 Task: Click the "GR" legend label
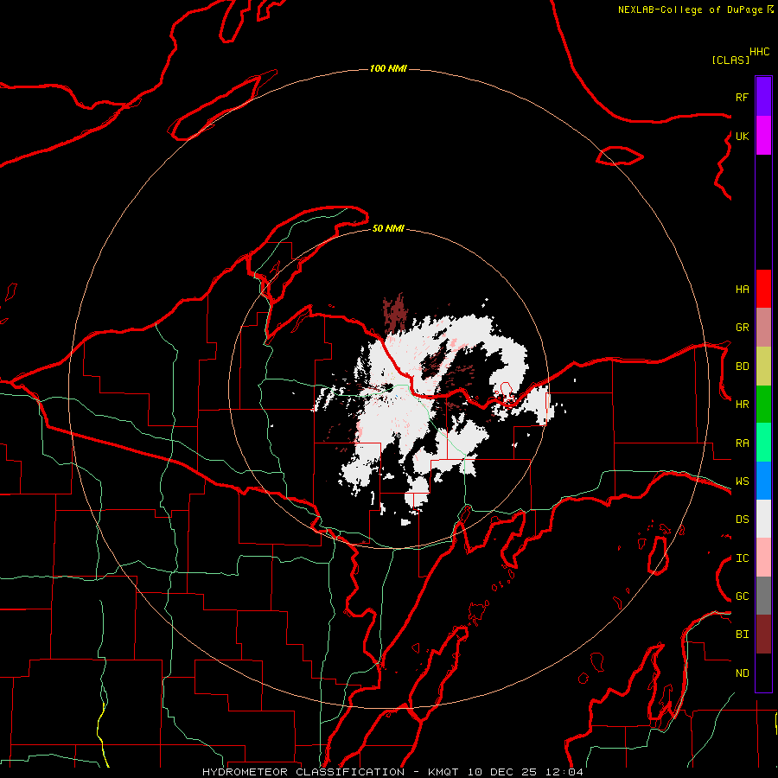[742, 328]
